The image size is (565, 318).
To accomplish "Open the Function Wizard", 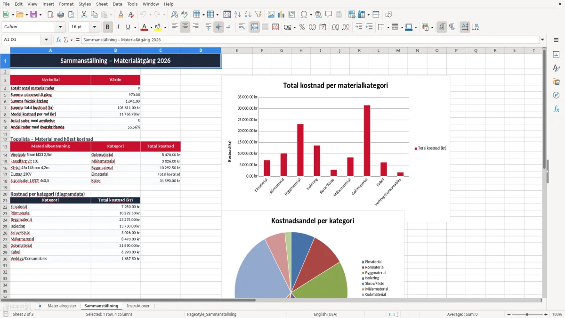I will coord(58,40).
